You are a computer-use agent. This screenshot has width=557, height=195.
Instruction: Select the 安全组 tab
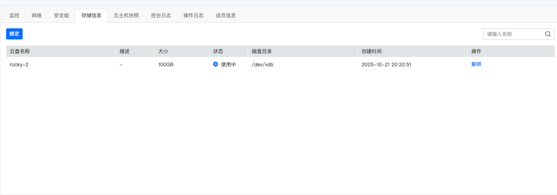[61, 15]
